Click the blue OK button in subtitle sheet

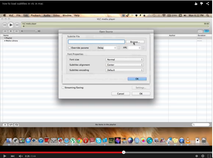pyautogui.click(x=137, y=79)
